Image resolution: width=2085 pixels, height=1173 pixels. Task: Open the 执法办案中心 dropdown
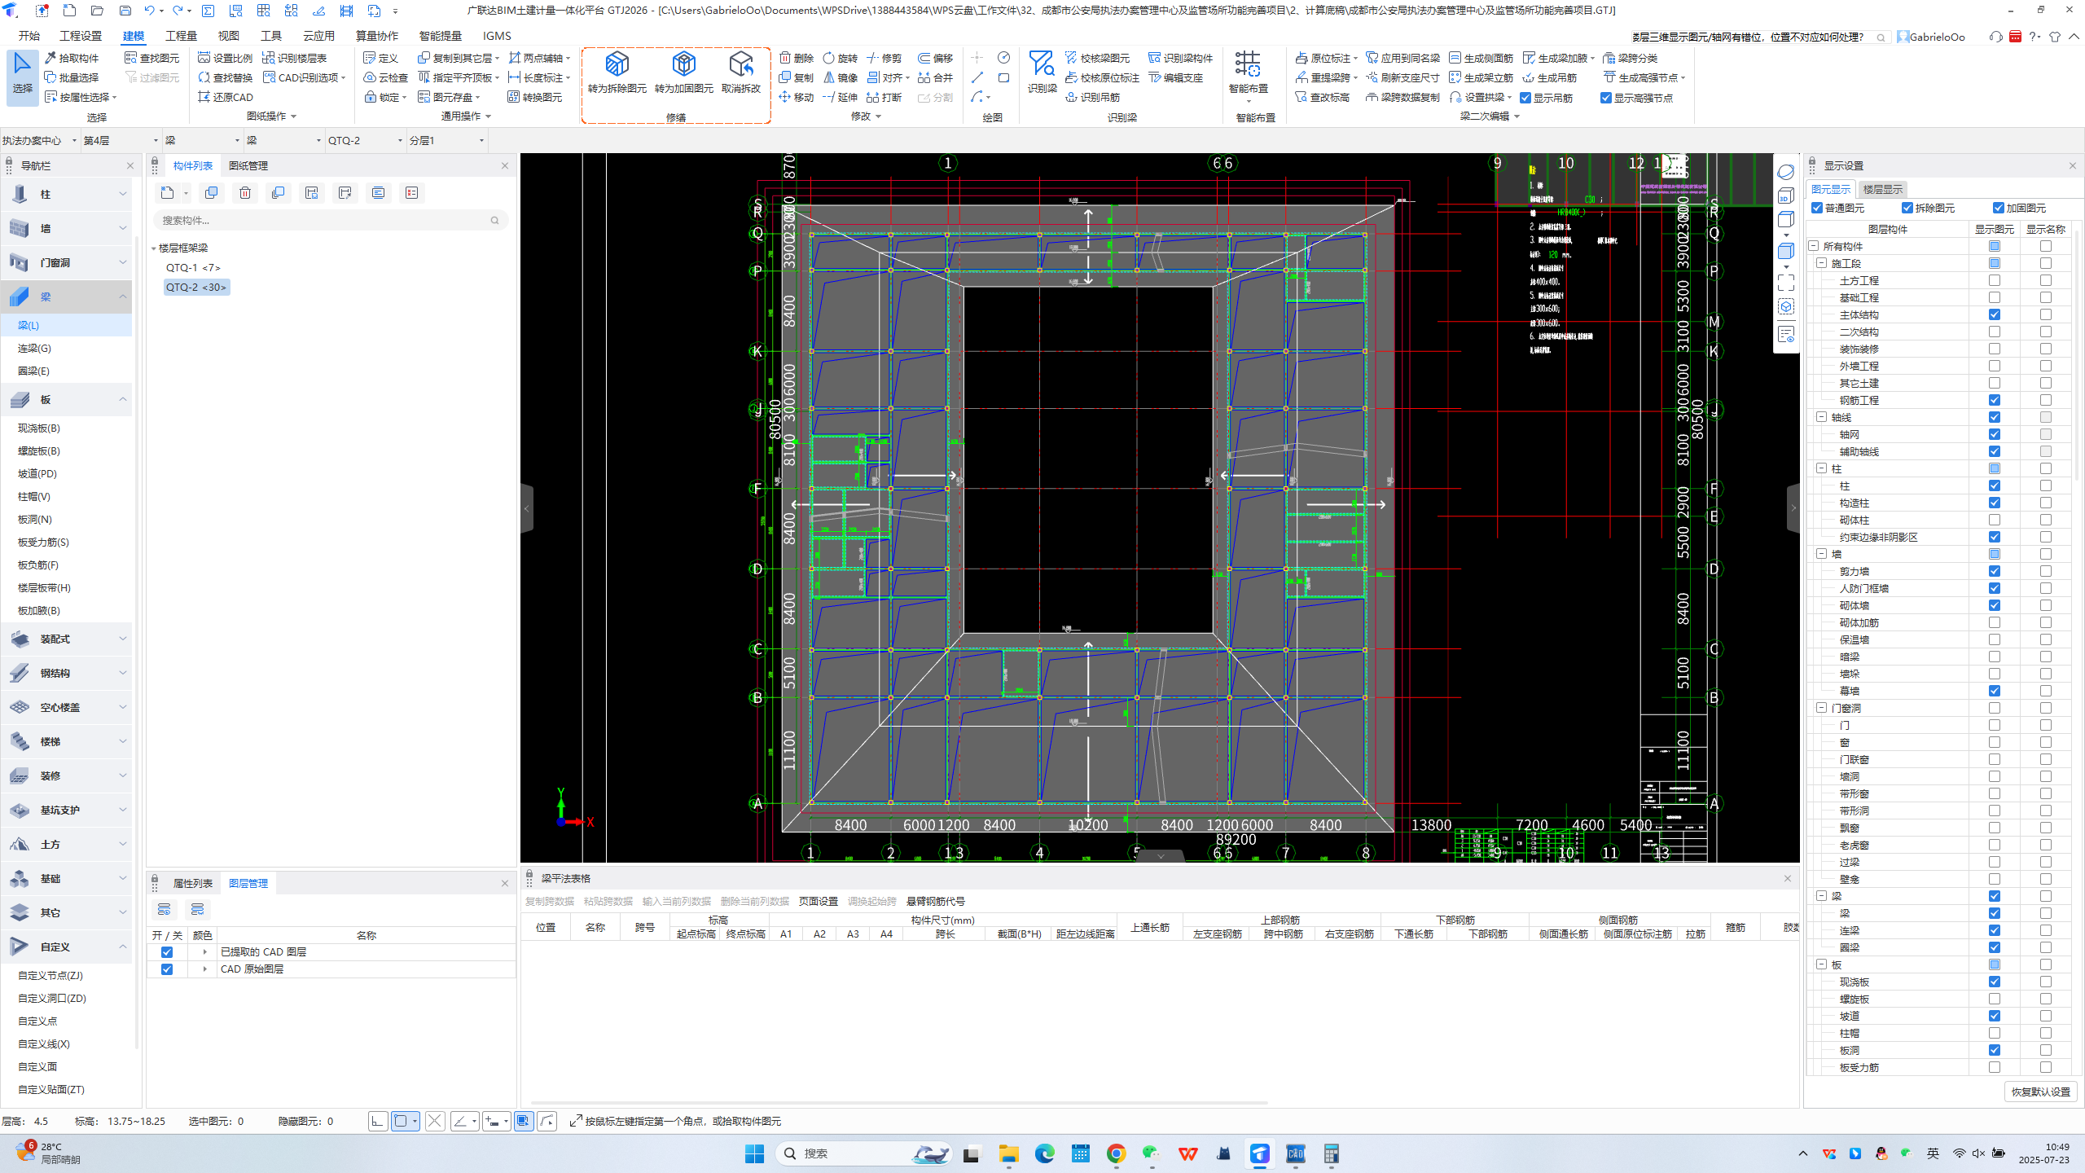coord(39,140)
